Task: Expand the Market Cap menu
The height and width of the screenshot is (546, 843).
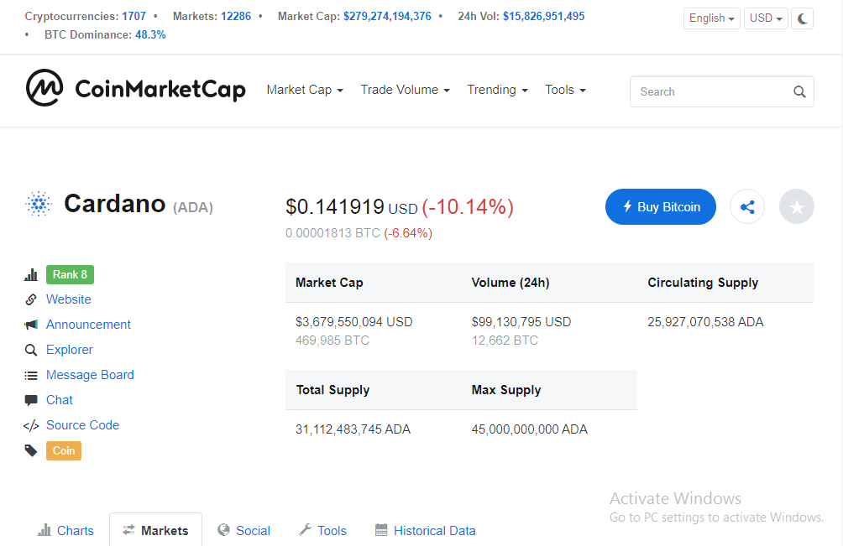Action: pos(305,90)
